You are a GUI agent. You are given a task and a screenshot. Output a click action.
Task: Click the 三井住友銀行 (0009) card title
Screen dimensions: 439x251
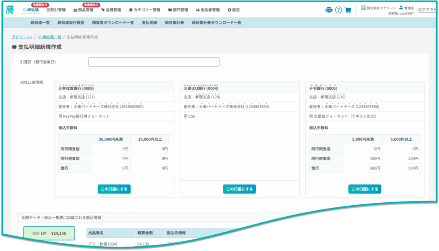tap(76, 88)
